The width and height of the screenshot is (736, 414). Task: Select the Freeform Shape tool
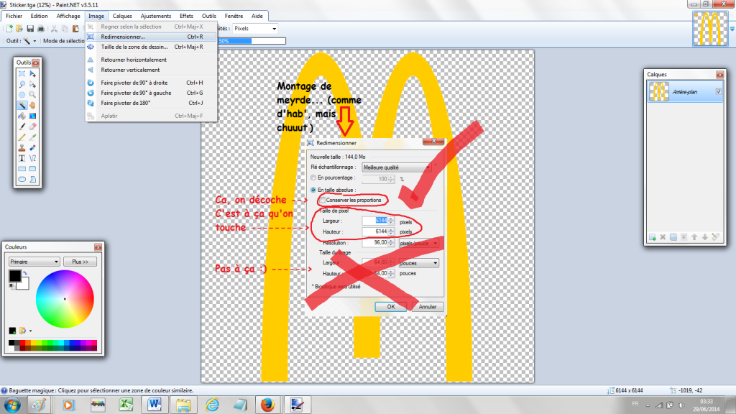pos(32,179)
